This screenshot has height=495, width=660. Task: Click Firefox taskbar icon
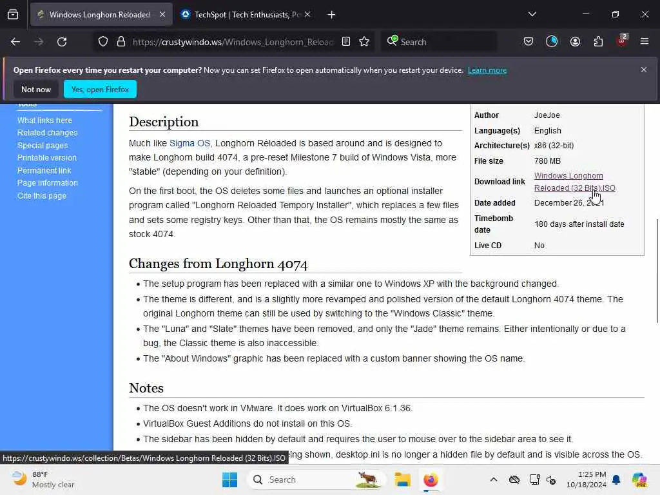[x=431, y=480]
